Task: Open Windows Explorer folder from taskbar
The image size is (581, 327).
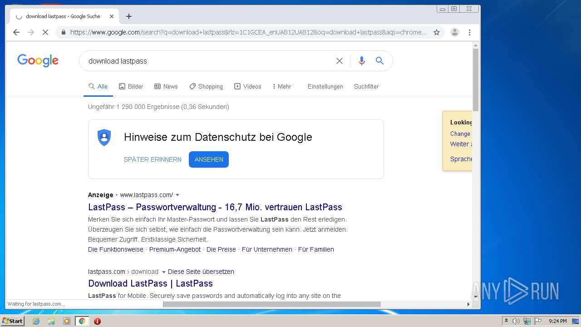Action: pyautogui.click(x=51, y=321)
